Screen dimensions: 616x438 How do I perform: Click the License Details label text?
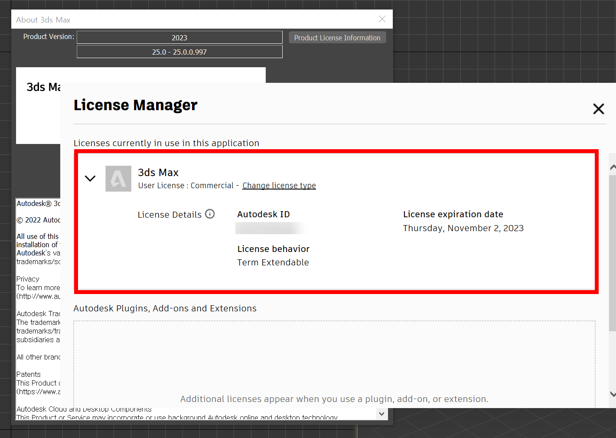(169, 215)
